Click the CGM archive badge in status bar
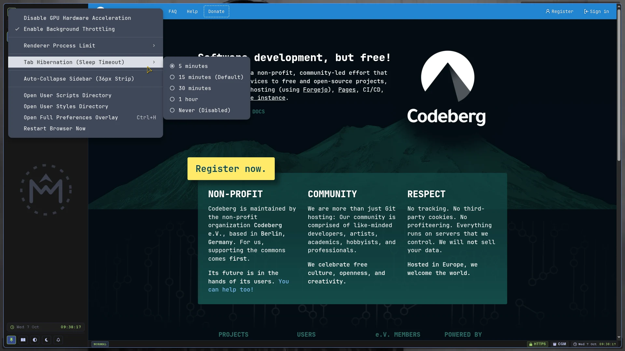Image resolution: width=625 pixels, height=351 pixels. tap(559, 344)
